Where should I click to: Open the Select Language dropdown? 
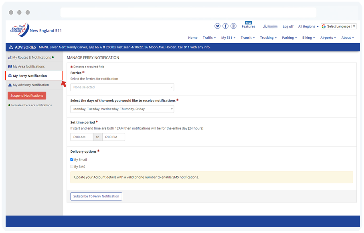click(338, 26)
